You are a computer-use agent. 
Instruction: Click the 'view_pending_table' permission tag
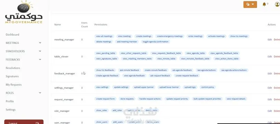point(106,53)
